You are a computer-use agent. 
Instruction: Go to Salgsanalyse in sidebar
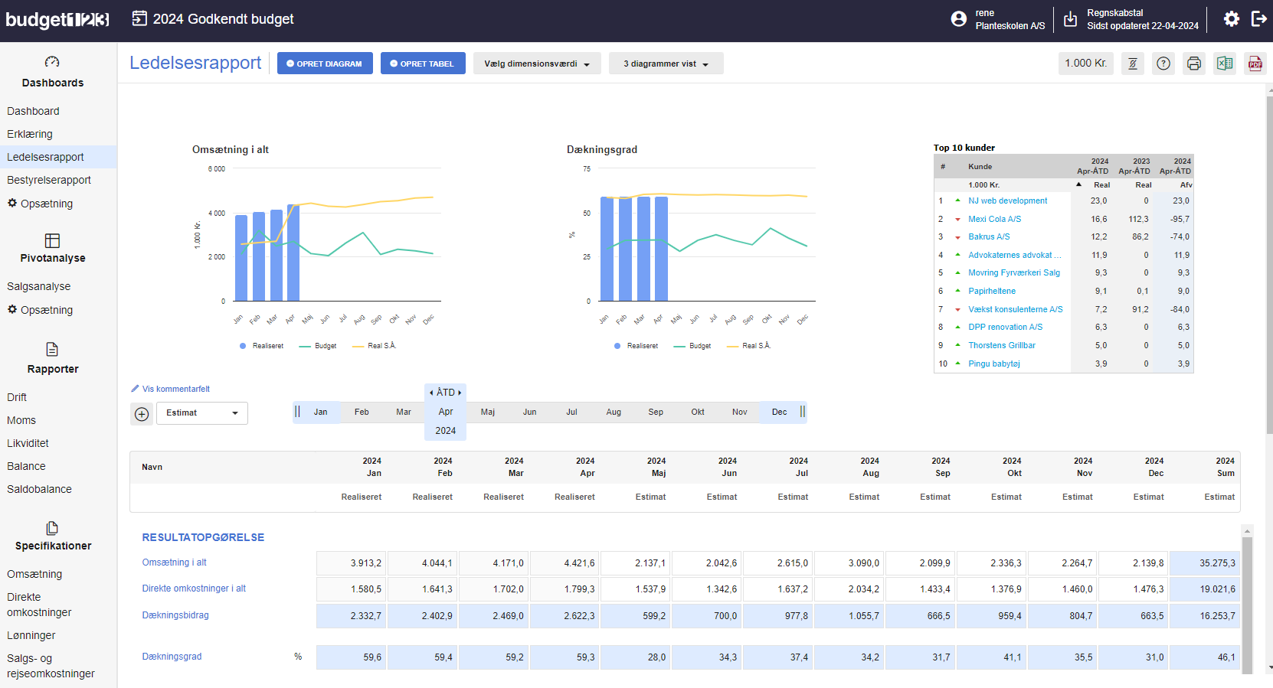click(39, 286)
